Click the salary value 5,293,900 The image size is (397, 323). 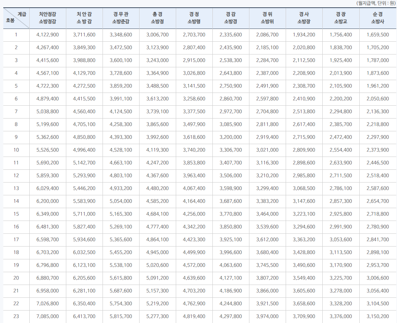pos(84,176)
